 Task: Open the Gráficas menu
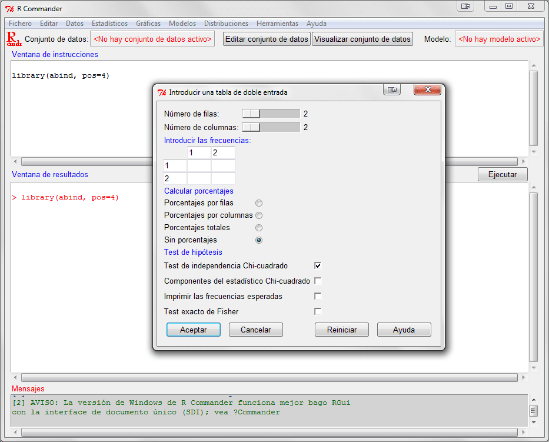[x=148, y=24]
